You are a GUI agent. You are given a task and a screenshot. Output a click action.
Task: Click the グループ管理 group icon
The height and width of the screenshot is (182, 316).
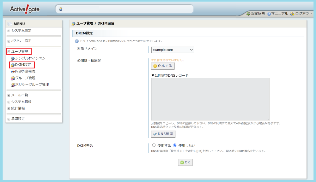(12, 78)
